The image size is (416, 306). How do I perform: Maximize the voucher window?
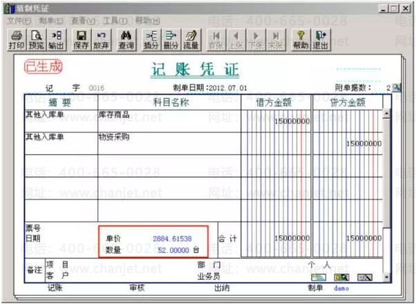click(x=394, y=9)
